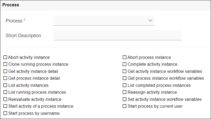Viewport: 211px width, 119px height.
Task: Check Get activity instance workflow variables
Action: pyautogui.click(x=124, y=71)
